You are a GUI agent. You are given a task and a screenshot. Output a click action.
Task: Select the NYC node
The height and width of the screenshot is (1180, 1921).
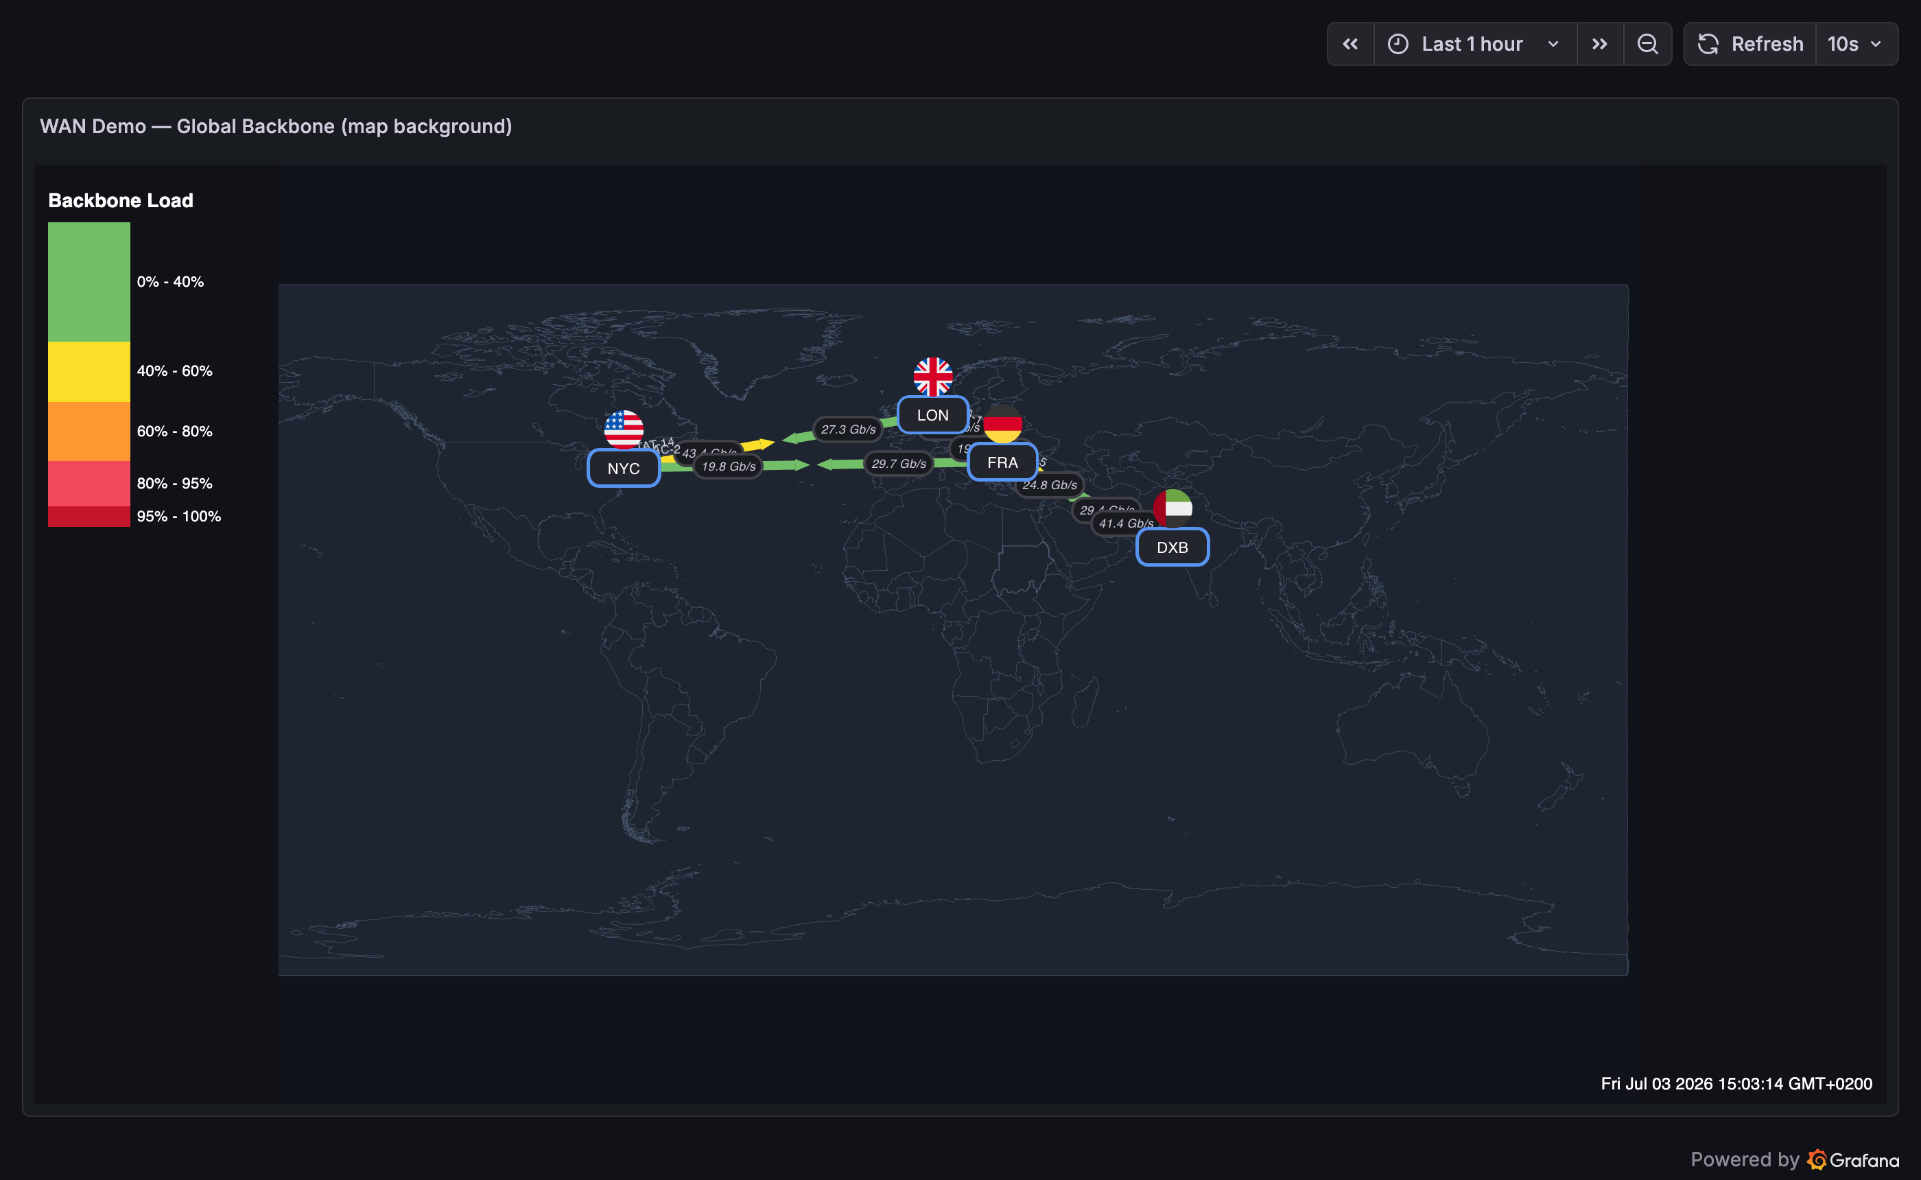tap(624, 469)
